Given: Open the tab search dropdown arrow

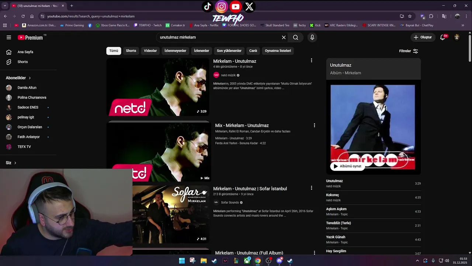Looking at the screenshot, I should coord(5,6).
